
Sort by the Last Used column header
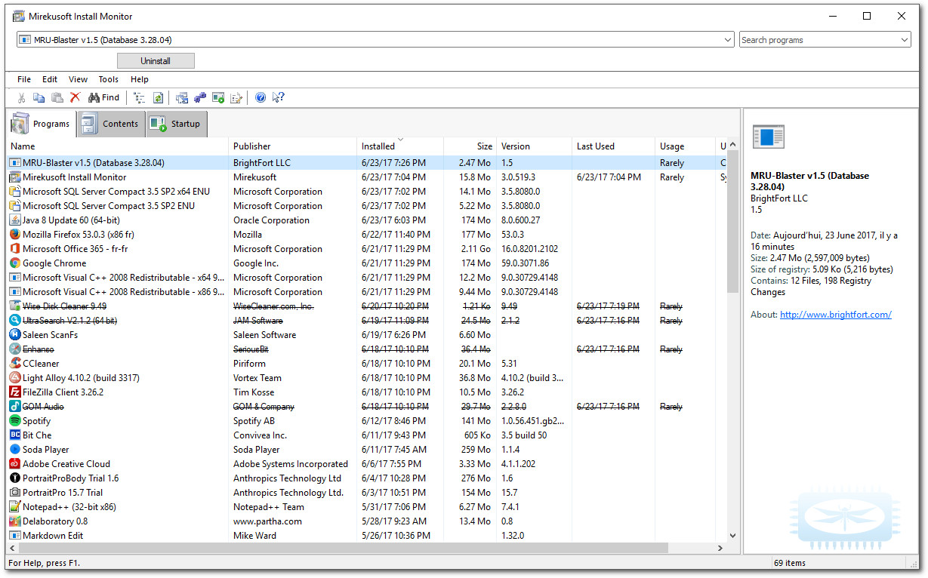pos(614,146)
